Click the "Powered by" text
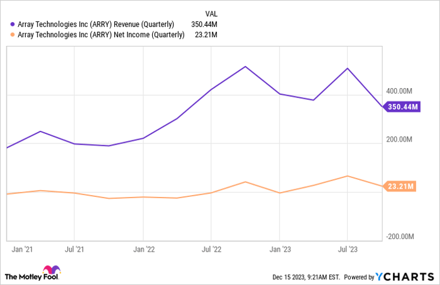Viewport: 440px width, 285px height. pyautogui.click(x=359, y=277)
